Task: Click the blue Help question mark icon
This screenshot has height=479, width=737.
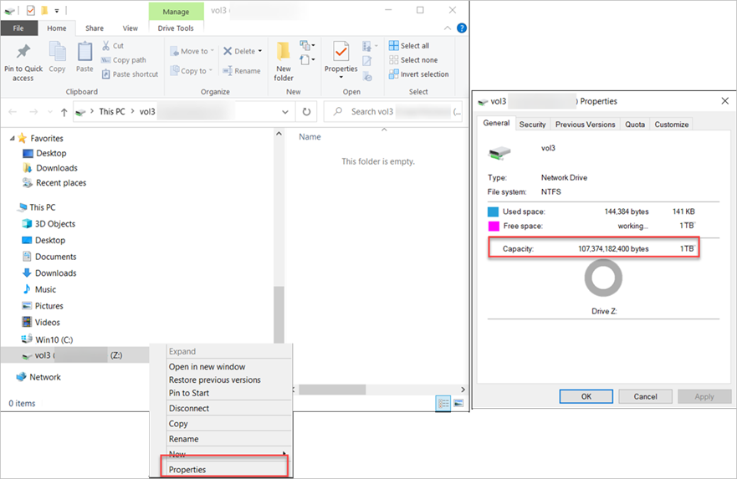Action: pyautogui.click(x=462, y=28)
